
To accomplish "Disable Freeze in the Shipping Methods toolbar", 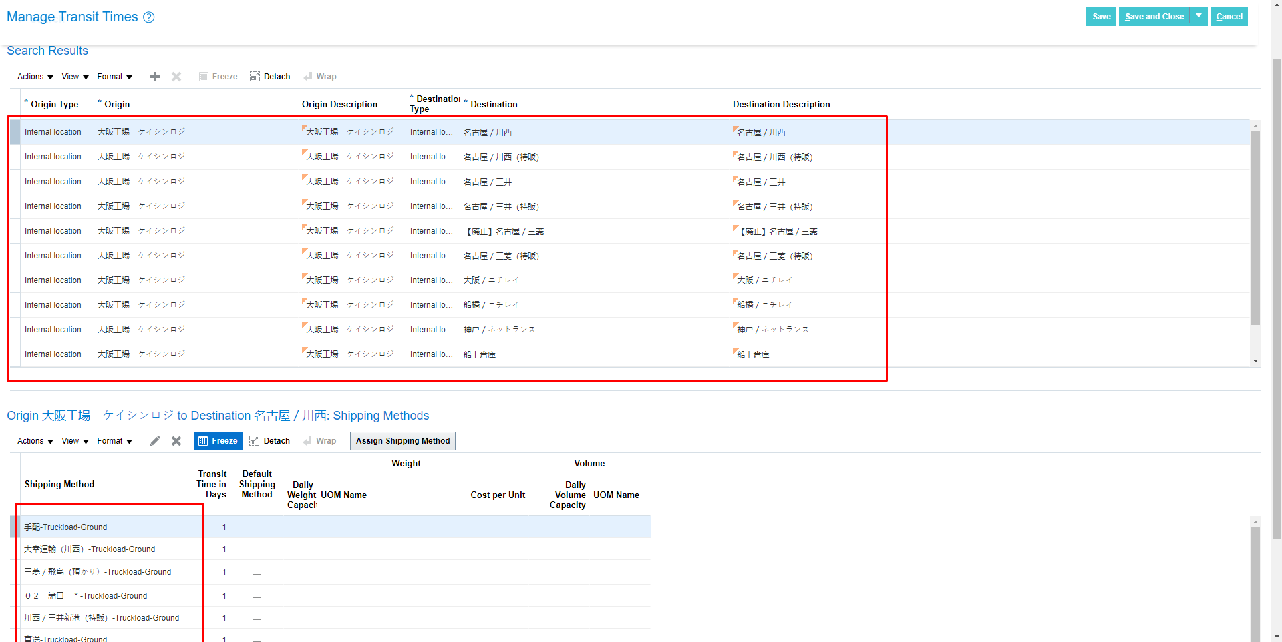I will pyautogui.click(x=218, y=440).
